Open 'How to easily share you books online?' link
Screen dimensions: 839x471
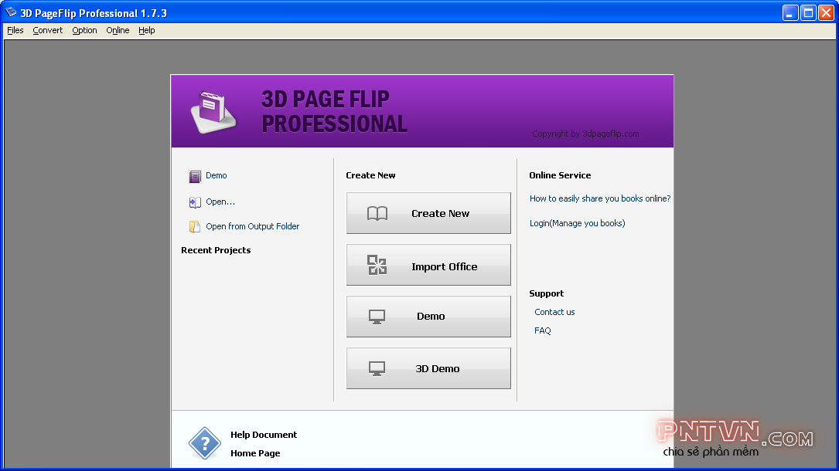coord(600,198)
